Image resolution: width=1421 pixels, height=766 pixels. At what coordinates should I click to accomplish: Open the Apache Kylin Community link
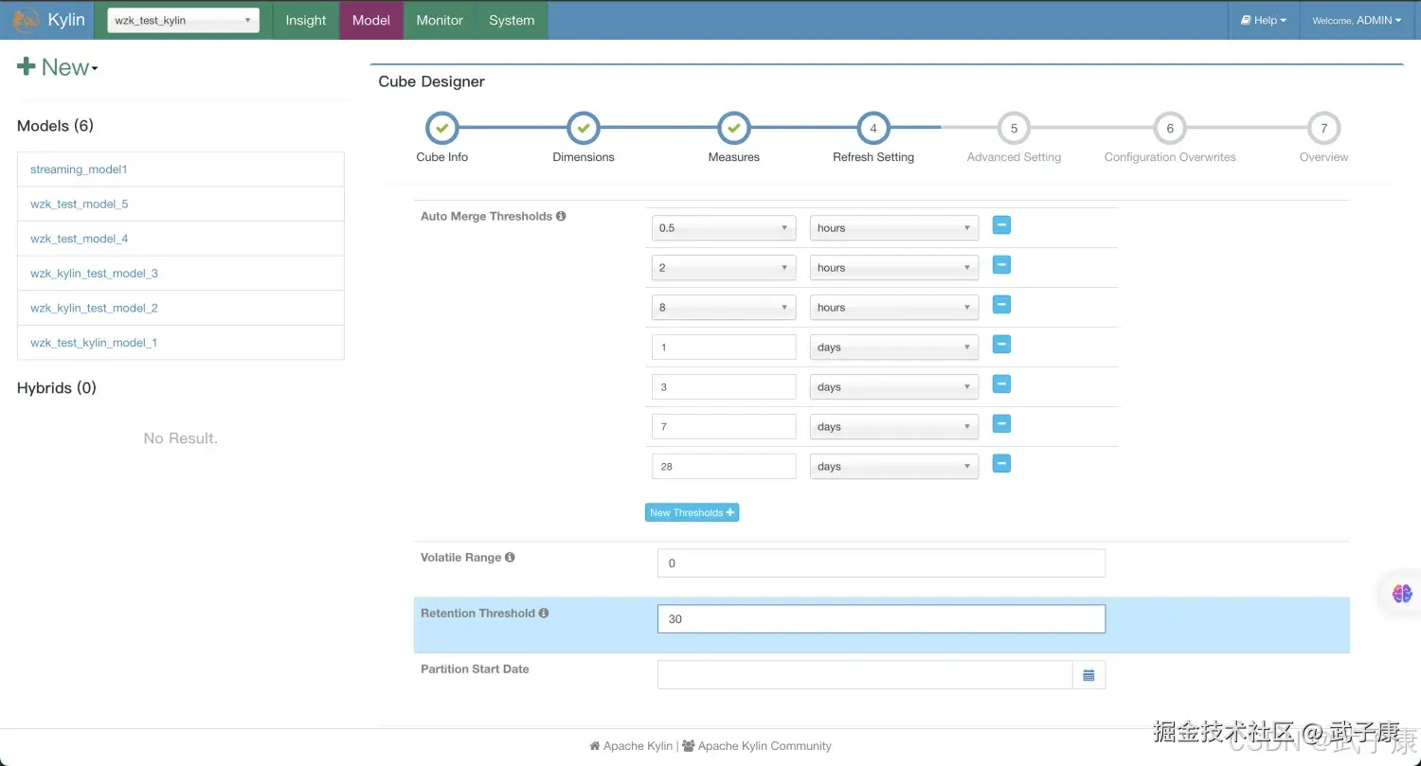(x=757, y=746)
